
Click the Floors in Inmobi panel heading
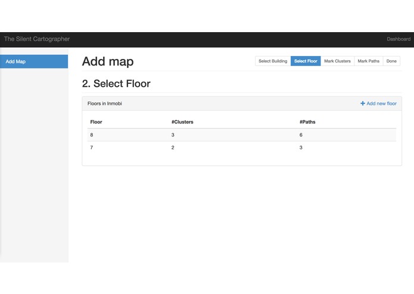(105, 104)
